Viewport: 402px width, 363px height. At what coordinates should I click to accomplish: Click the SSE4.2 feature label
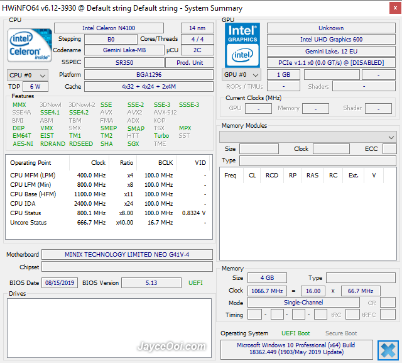[x=79, y=113]
